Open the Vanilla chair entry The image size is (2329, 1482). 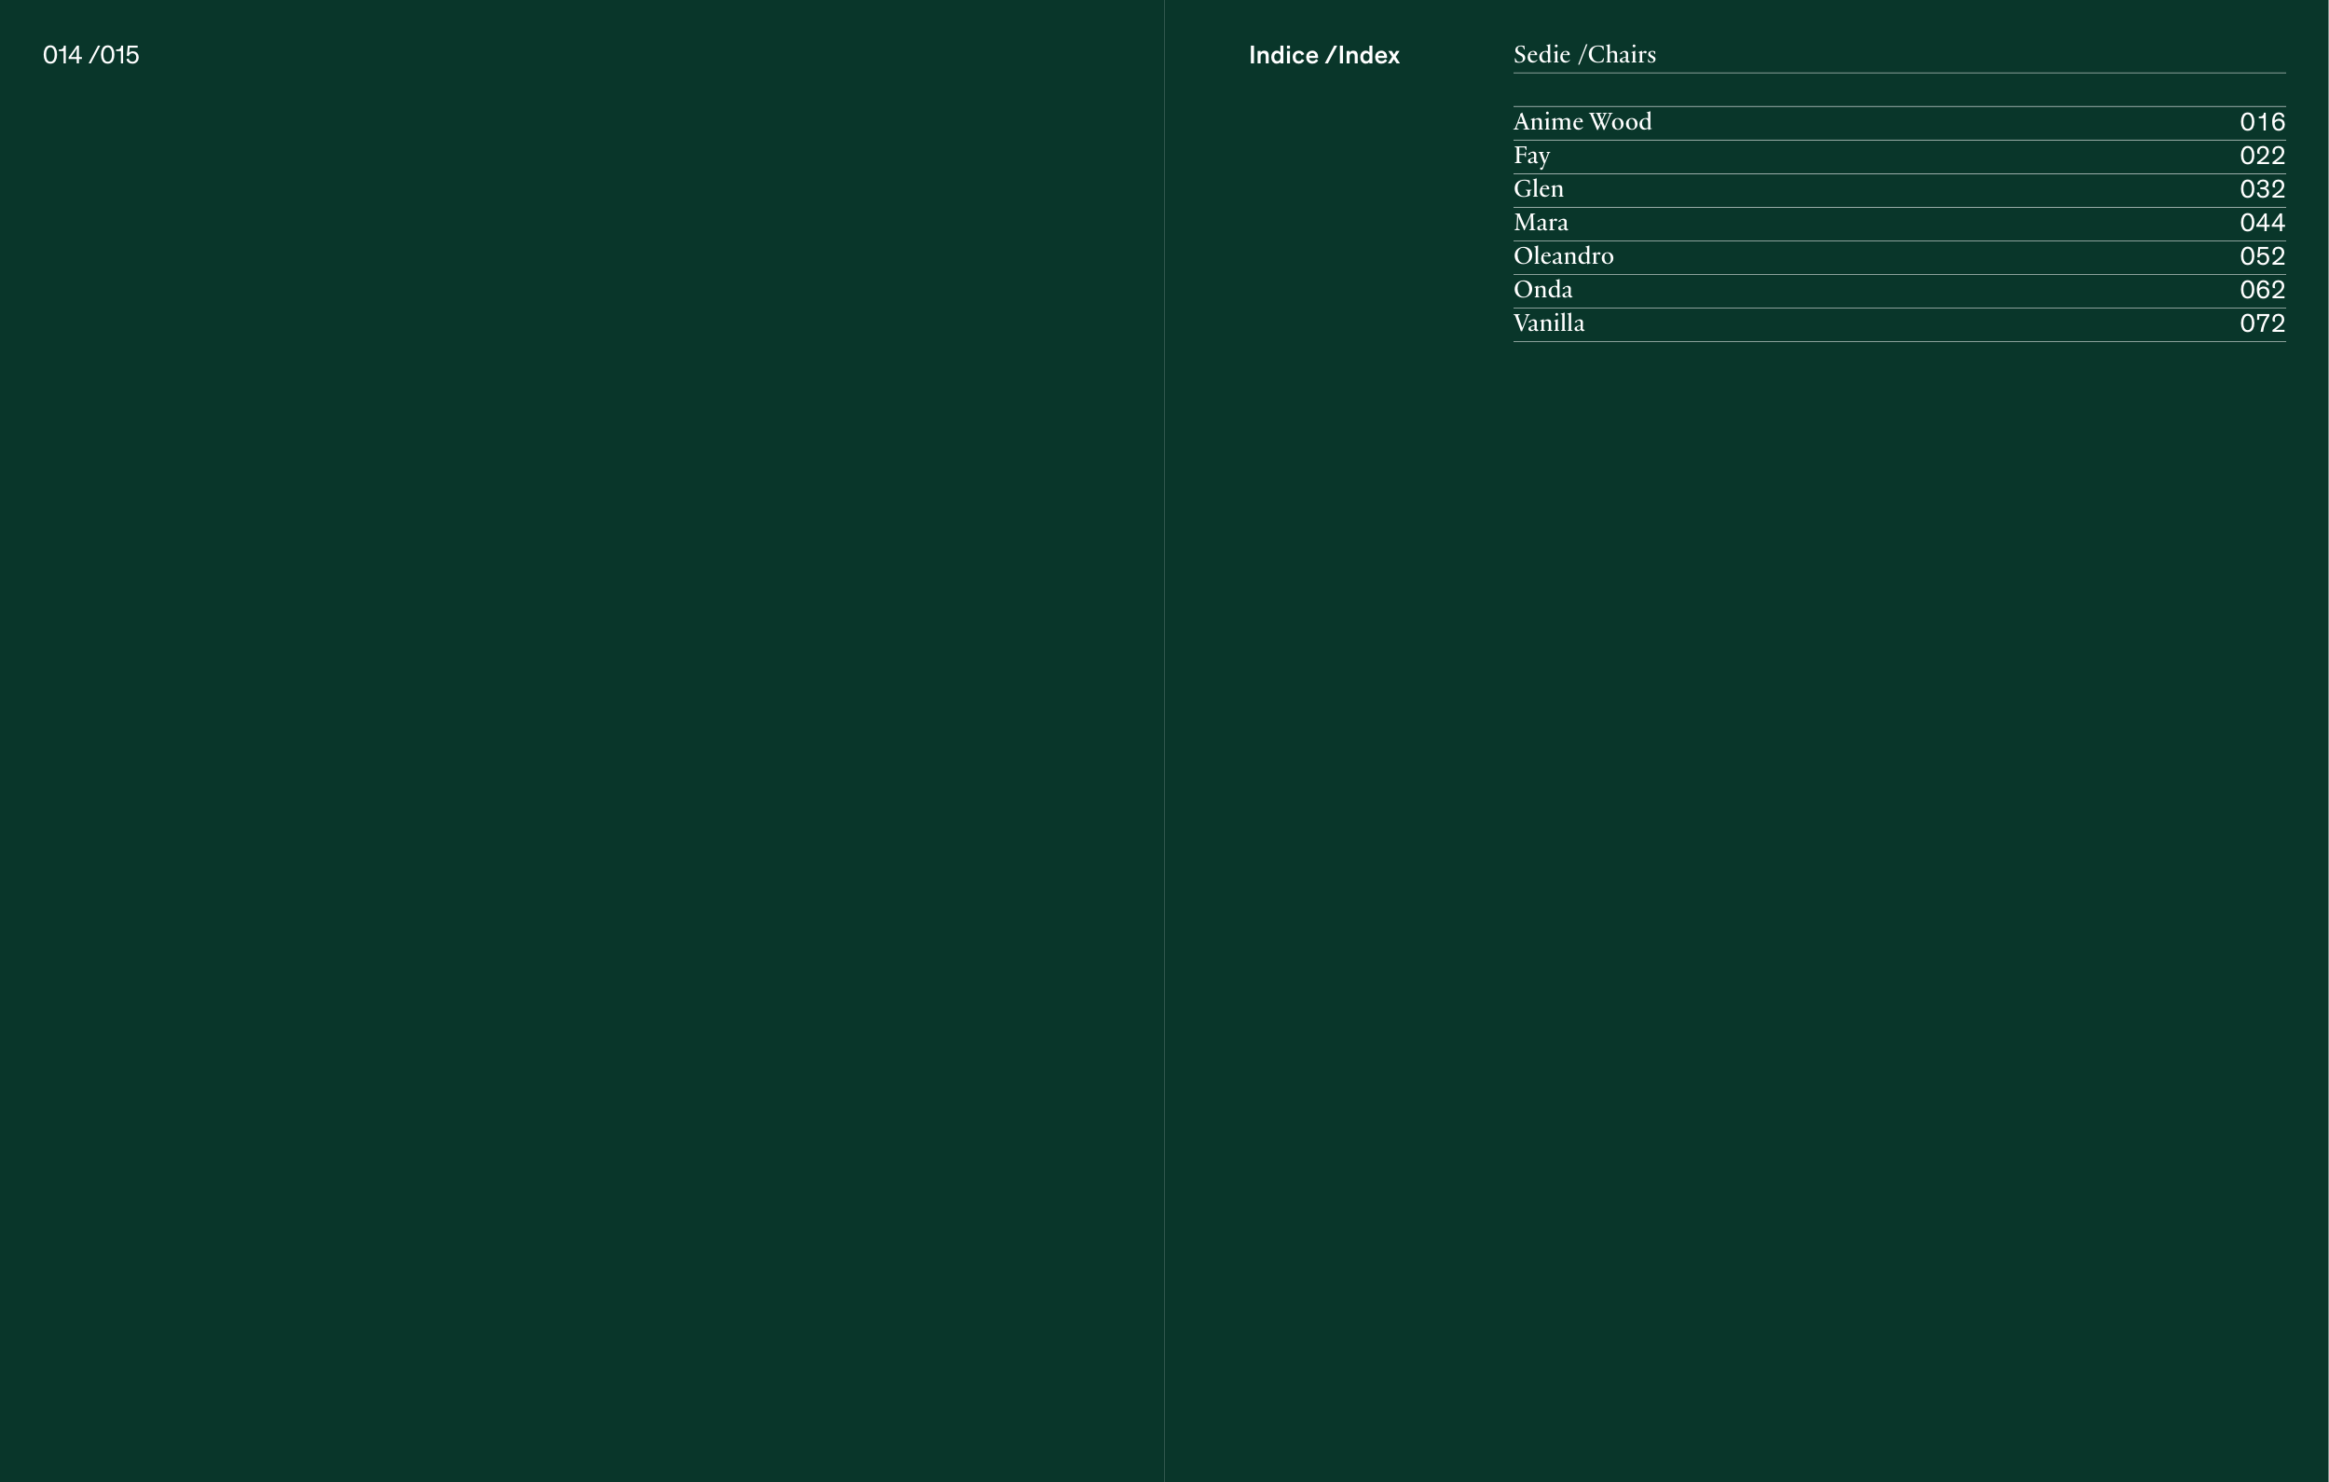pos(1549,323)
